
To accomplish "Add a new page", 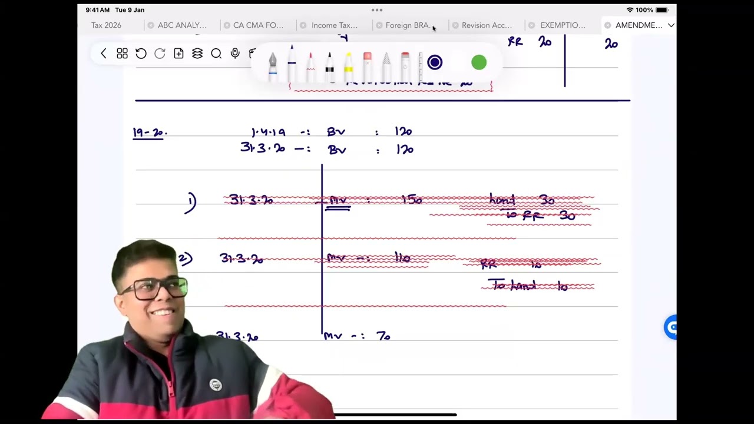I will (x=178, y=54).
